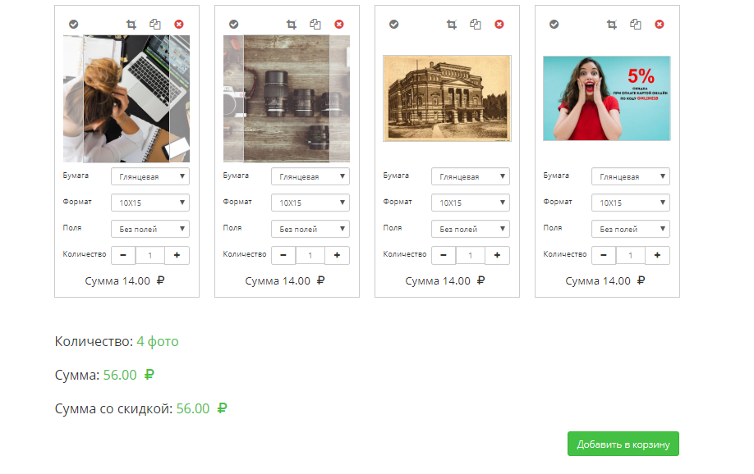This screenshot has height=474, width=754.
Task: Delete the sepia building photo
Action: click(499, 25)
